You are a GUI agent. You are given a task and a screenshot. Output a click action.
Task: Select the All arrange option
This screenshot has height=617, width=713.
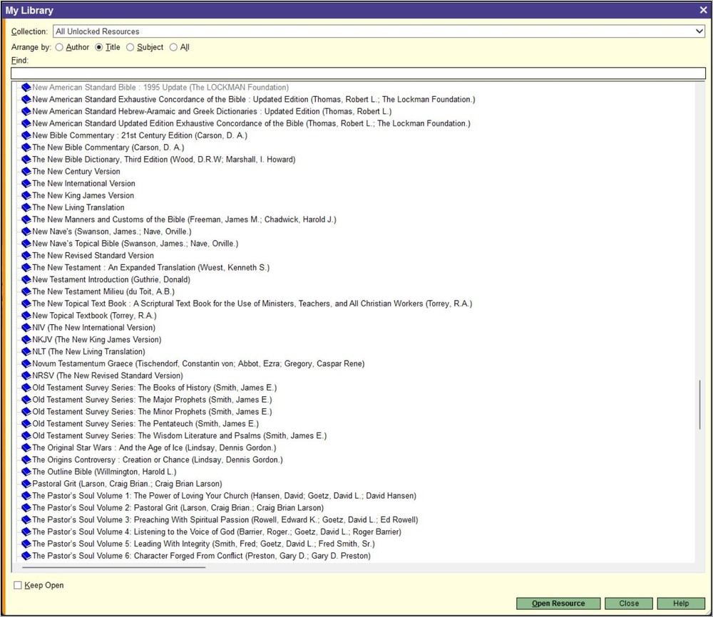coord(172,47)
